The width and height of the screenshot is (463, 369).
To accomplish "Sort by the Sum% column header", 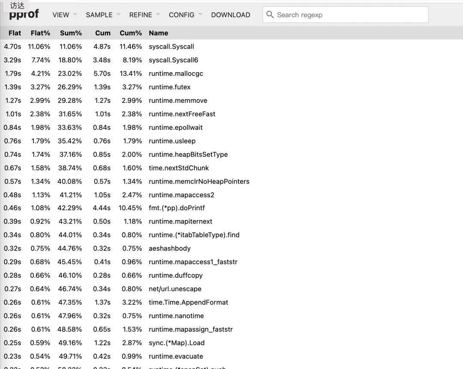I will point(71,33).
